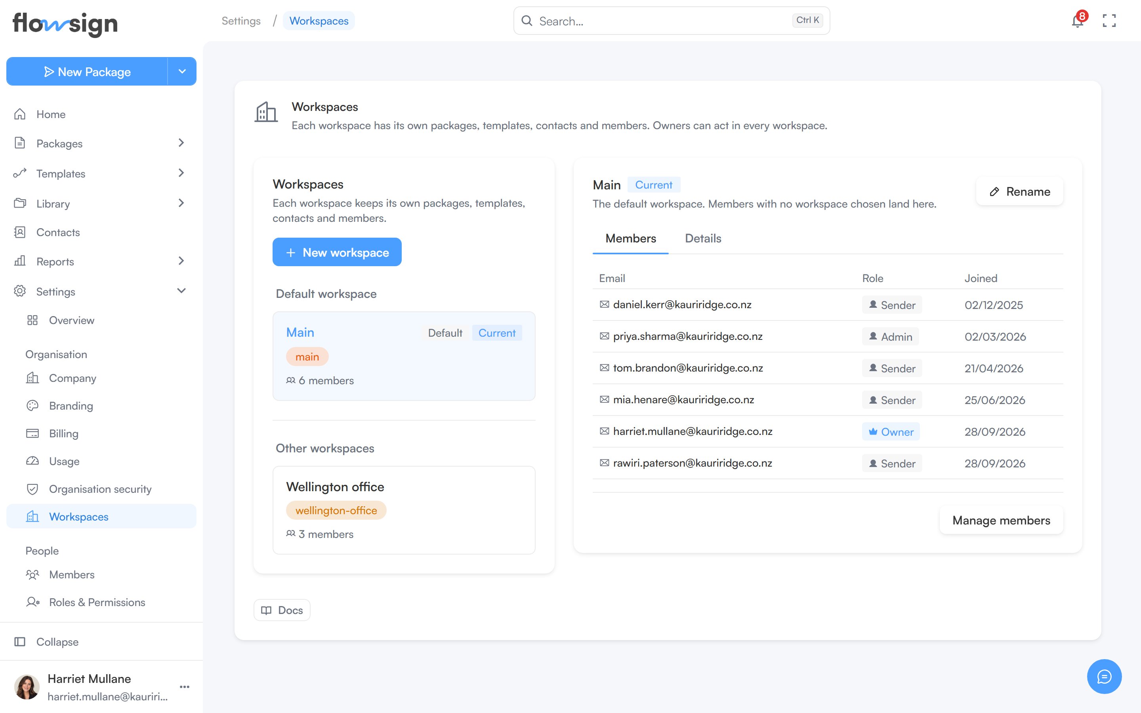1141x713 pixels.
Task: Click the Reports bar chart icon
Action: pos(20,261)
